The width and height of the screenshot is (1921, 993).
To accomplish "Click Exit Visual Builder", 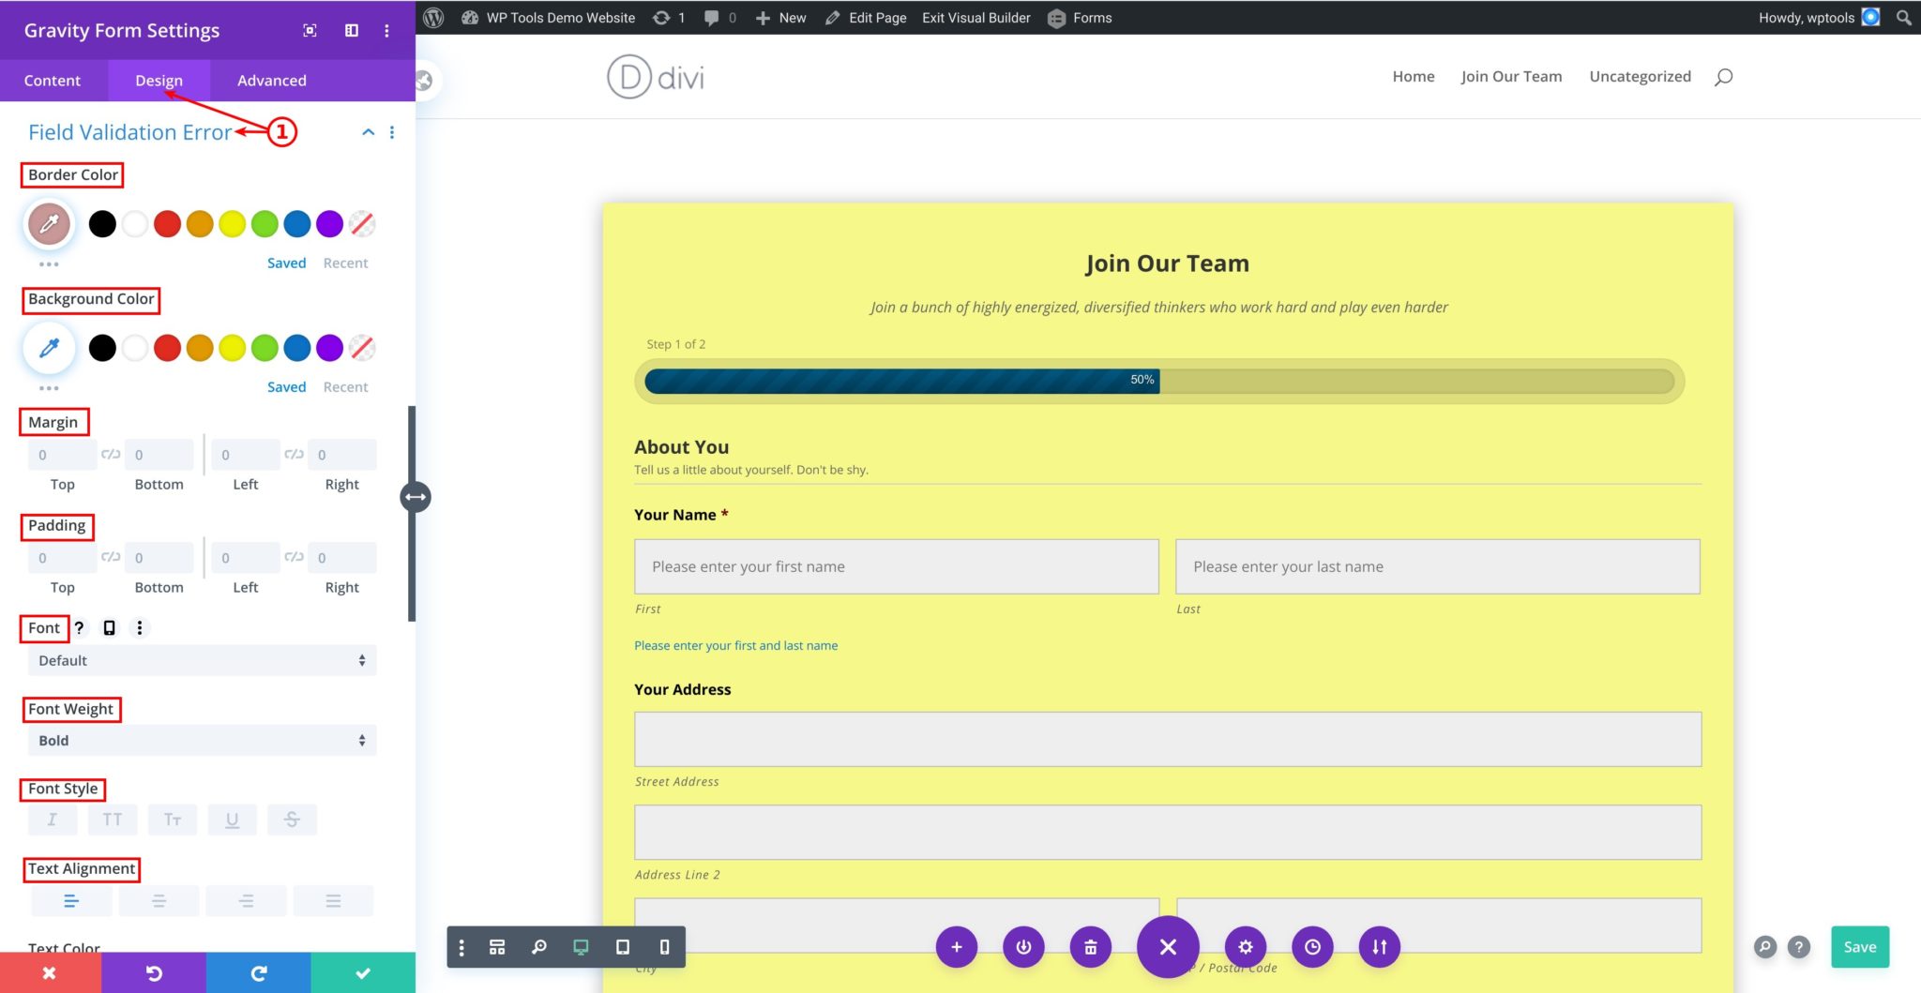I will 976,17.
